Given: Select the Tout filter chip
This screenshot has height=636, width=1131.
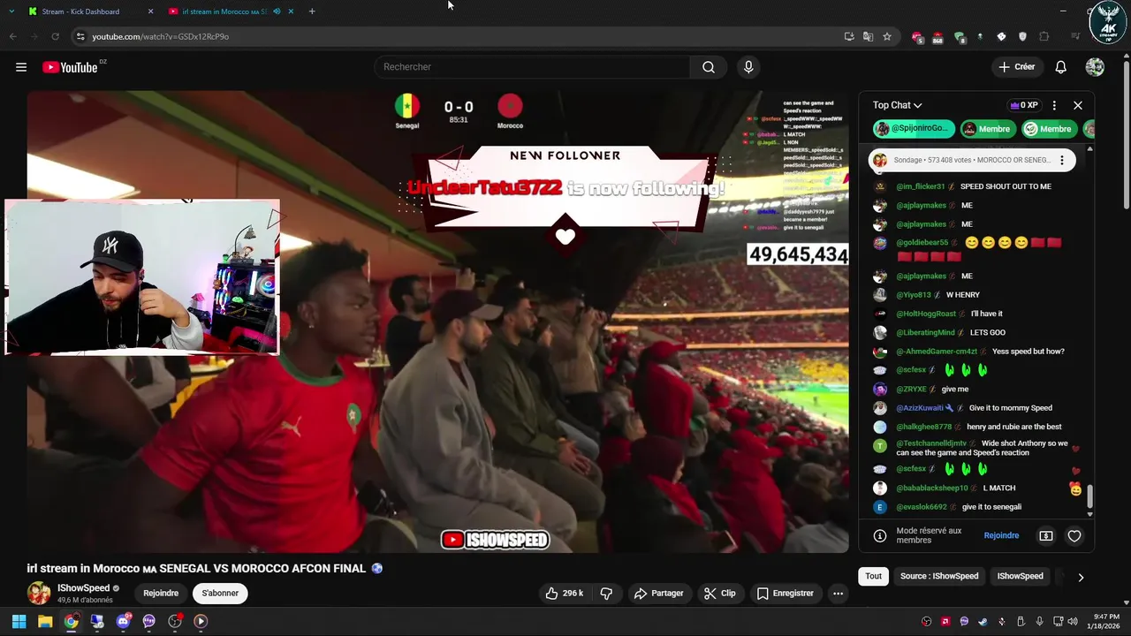Looking at the screenshot, I should pyautogui.click(x=874, y=576).
